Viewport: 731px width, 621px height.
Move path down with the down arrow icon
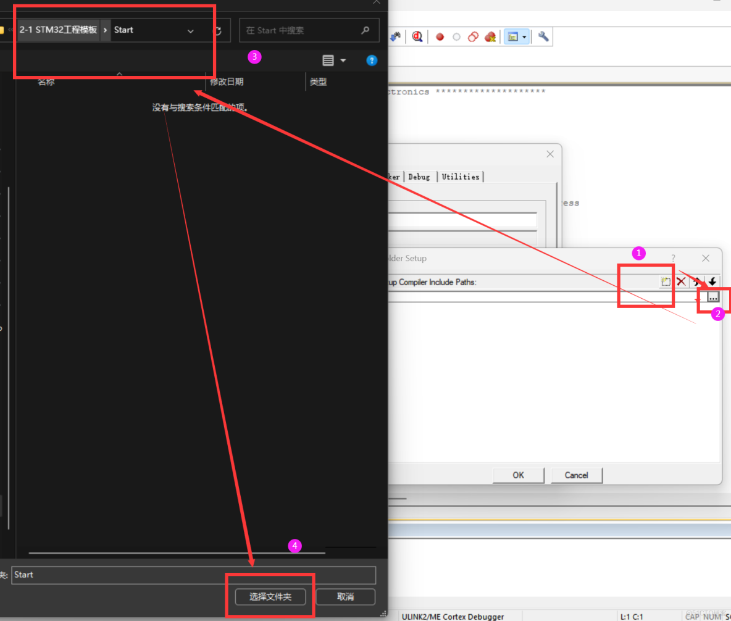click(712, 281)
